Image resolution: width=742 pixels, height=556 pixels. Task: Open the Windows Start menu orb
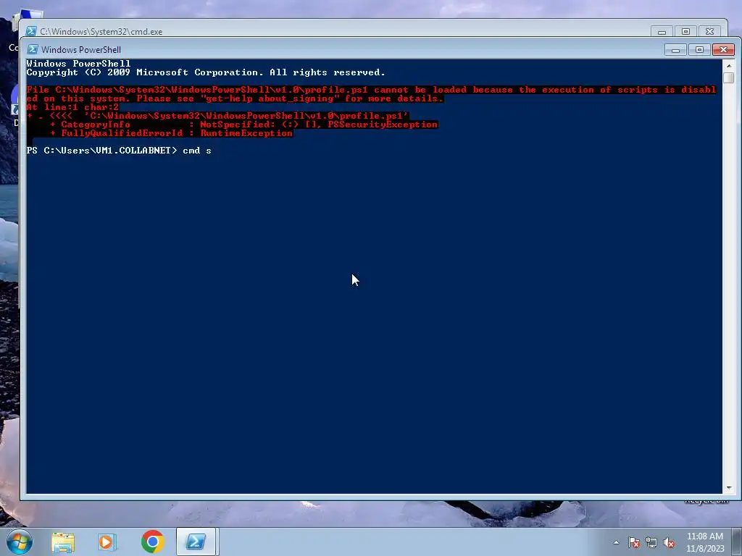20,542
